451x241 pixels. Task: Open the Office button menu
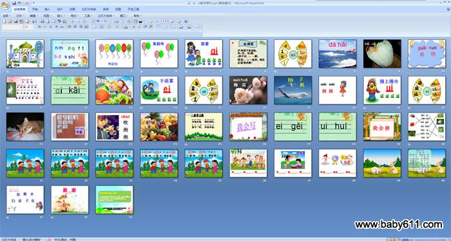click(x=5, y=5)
